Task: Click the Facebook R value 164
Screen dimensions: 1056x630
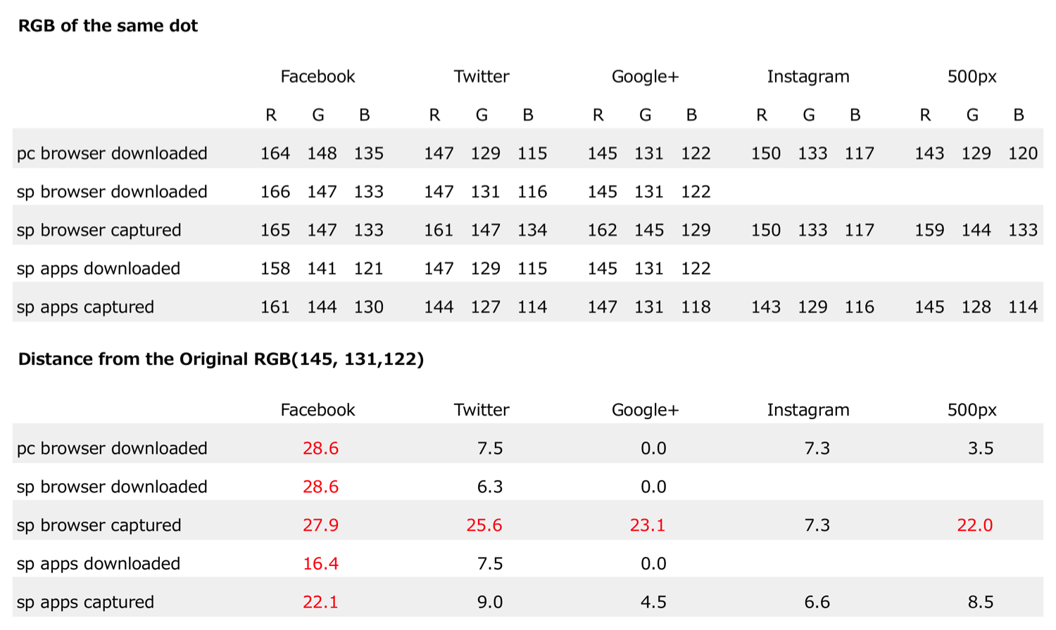Action: 275,154
